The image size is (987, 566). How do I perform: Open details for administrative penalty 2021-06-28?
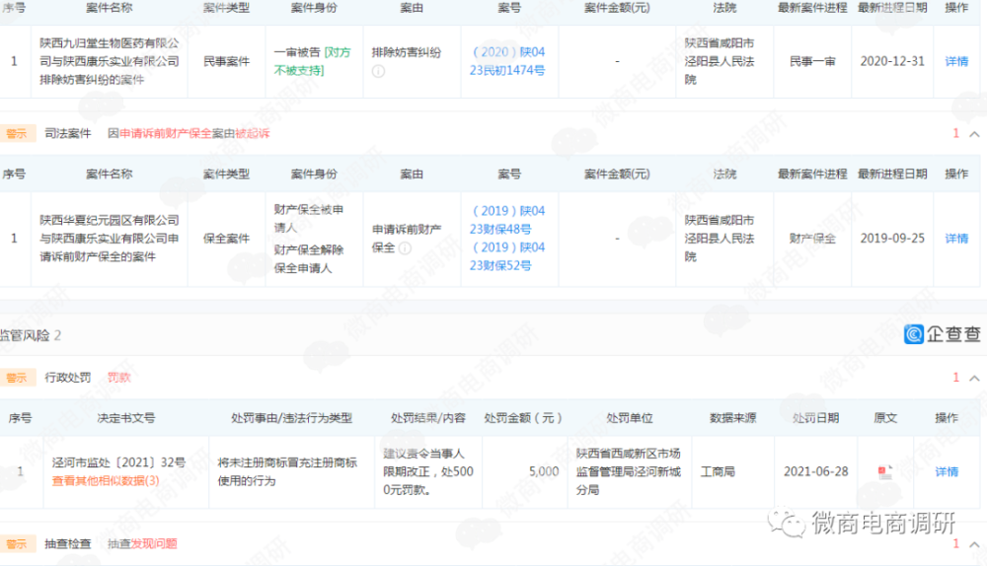[x=947, y=471]
